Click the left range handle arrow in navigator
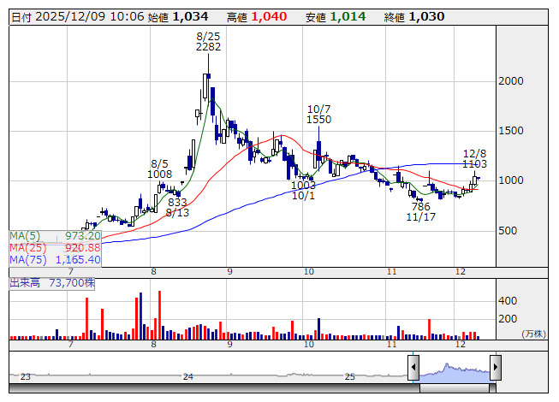The width and height of the screenshot is (559, 402). (413, 369)
